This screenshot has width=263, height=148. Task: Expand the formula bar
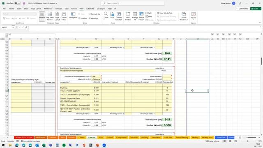tap(261, 27)
